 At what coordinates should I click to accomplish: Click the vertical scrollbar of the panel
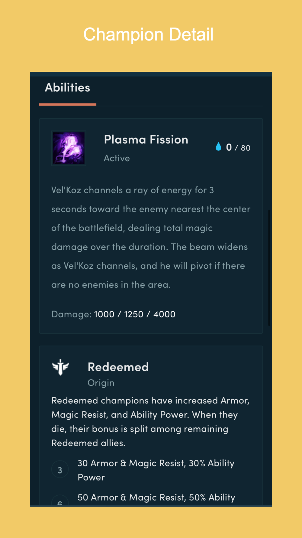coord(269,267)
